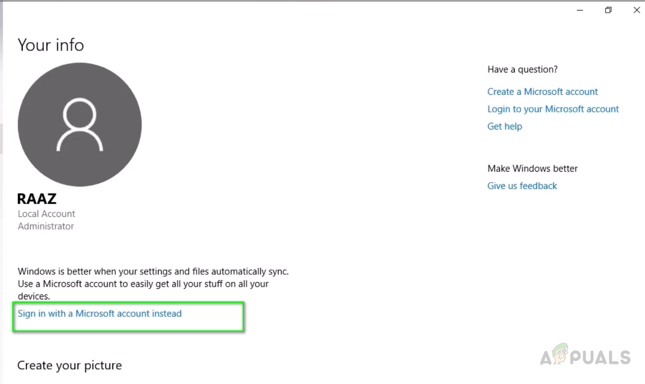Click the Have a question? heading
645x384 pixels.
pos(523,69)
